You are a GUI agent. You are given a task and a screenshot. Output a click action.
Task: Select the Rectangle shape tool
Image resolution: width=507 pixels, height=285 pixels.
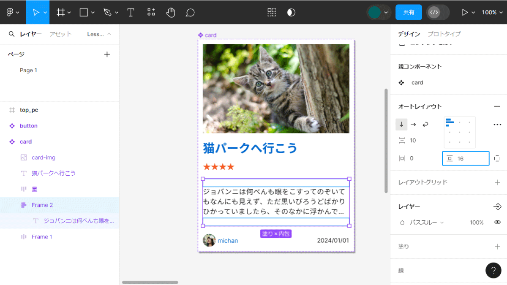coord(84,12)
